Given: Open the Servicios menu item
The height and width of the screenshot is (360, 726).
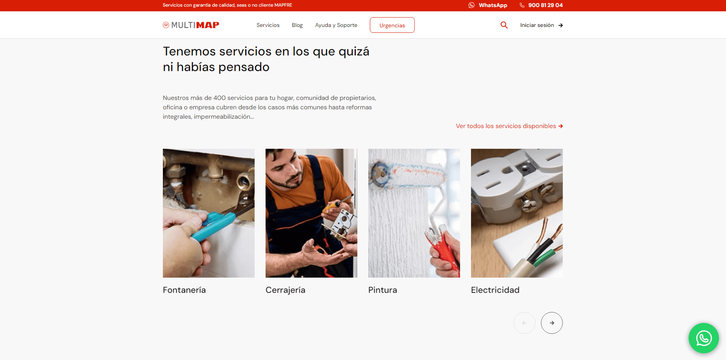Looking at the screenshot, I should pyautogui.click(x=268, y=25).
